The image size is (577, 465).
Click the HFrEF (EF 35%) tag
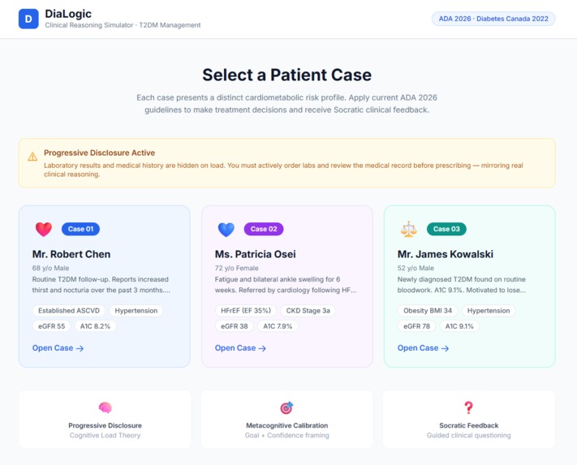[246, 311]
